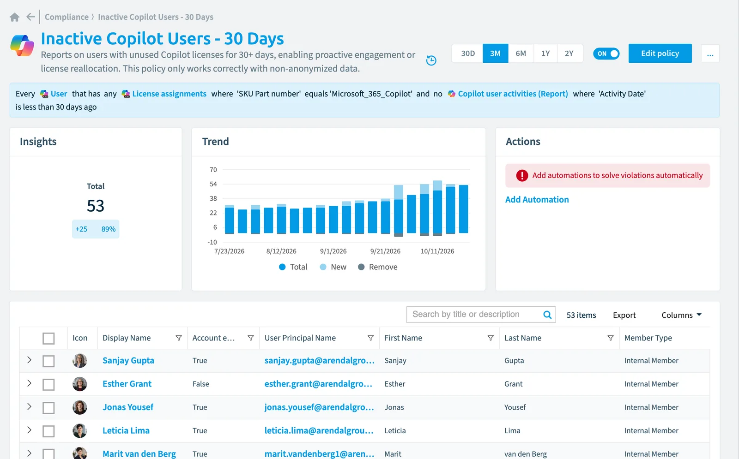Expand the Marit van den Berg row
Viewport: 739px width, 459px height.
point(29,453)
